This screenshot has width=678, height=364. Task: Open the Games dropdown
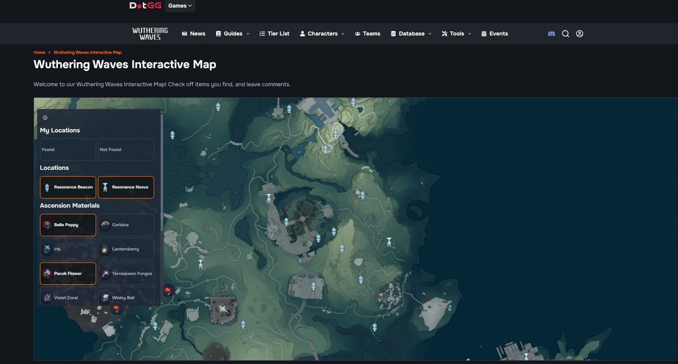pos(180,6)
